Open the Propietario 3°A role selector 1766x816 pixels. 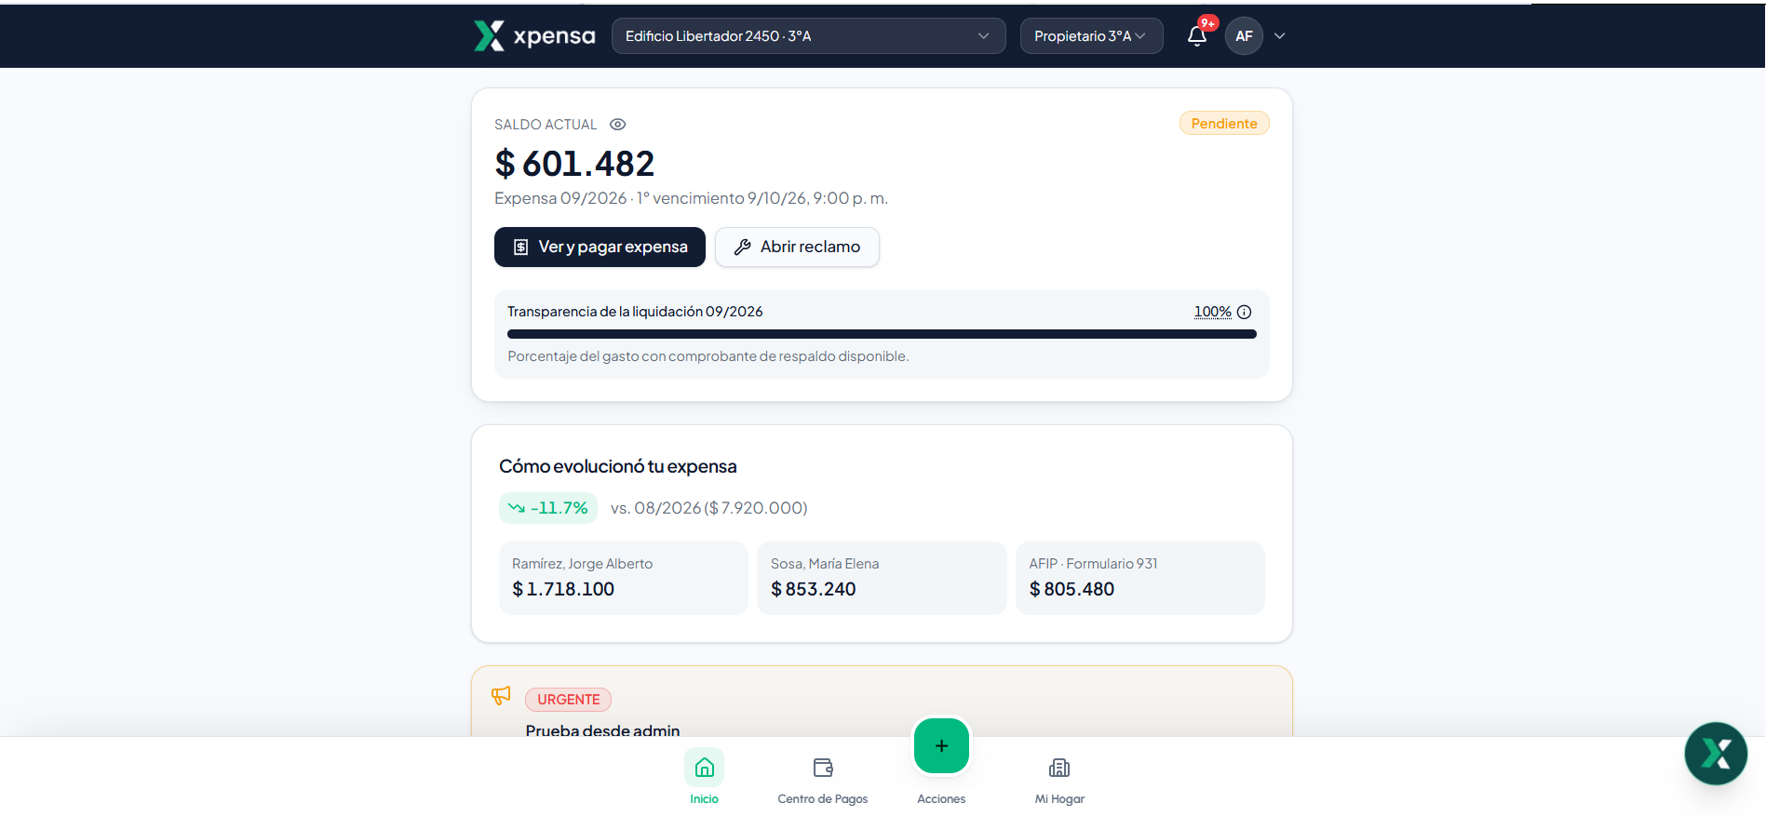(x=1091, y=36)
